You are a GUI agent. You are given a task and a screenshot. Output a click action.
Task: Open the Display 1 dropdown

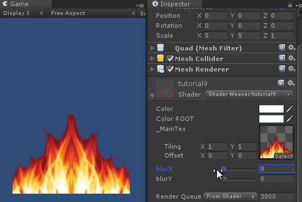pyautogui.click(x=23, y=13)
